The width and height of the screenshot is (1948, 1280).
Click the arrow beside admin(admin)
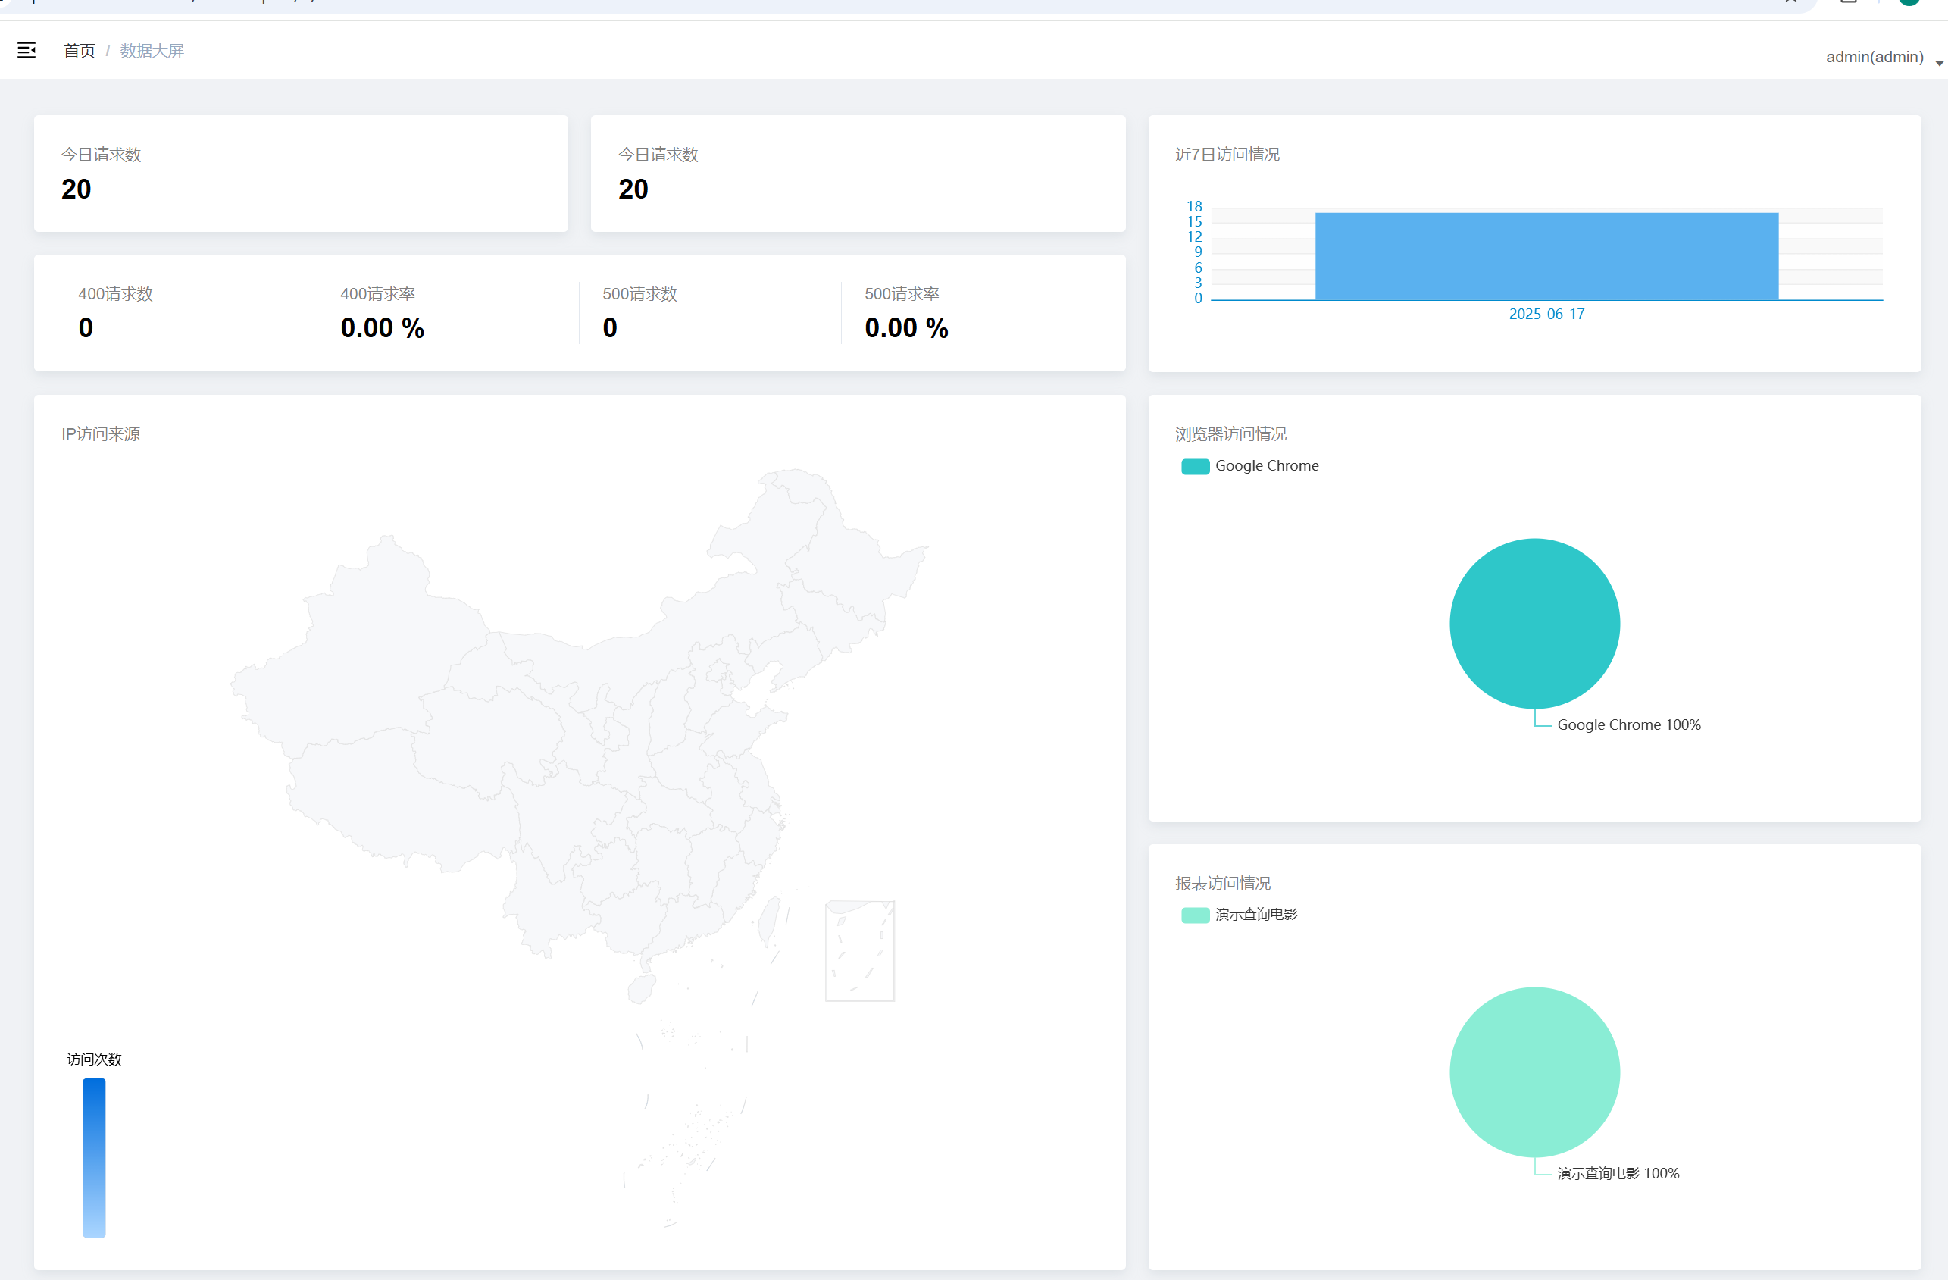(1939, 63)
